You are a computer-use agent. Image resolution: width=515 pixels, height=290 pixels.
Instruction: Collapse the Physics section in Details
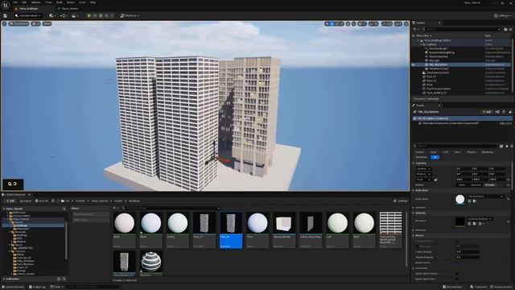click(x=414, y=235)
